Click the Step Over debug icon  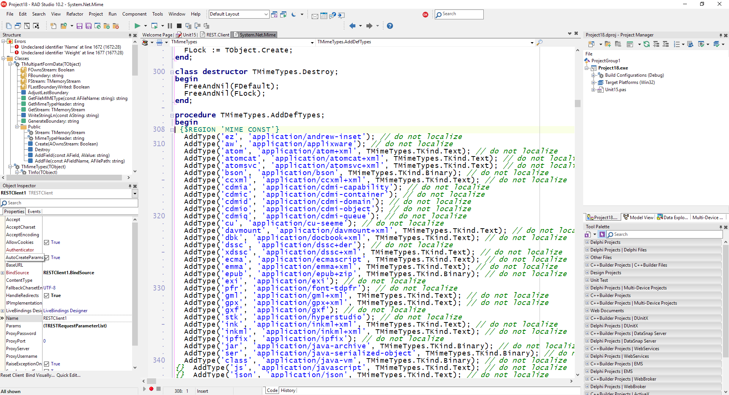[197, 26]
